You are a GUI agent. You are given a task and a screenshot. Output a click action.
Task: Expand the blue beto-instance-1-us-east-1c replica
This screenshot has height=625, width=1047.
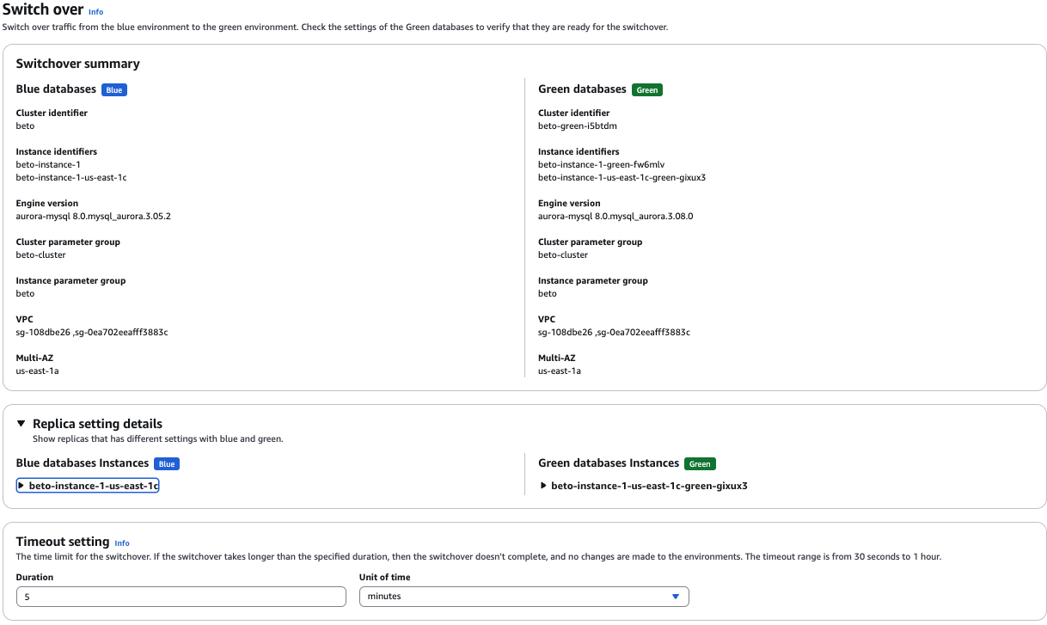tap(88, 486)
